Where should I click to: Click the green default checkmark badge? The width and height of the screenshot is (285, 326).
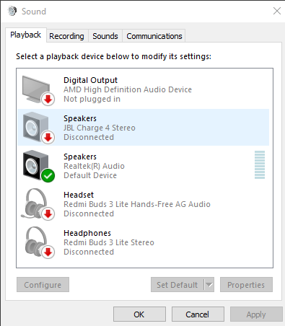48,176
